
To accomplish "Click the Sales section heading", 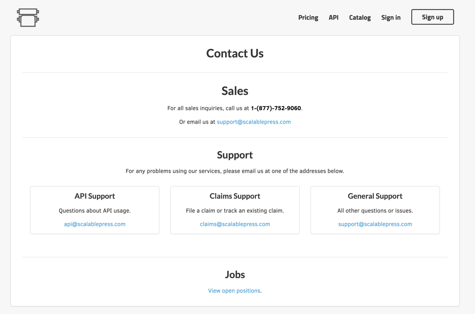I will (x=235, y=91).
